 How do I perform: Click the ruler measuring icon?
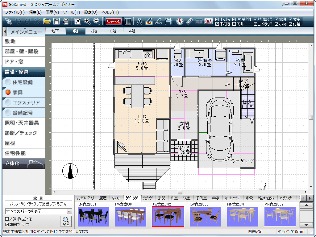(x=189, y=21)
